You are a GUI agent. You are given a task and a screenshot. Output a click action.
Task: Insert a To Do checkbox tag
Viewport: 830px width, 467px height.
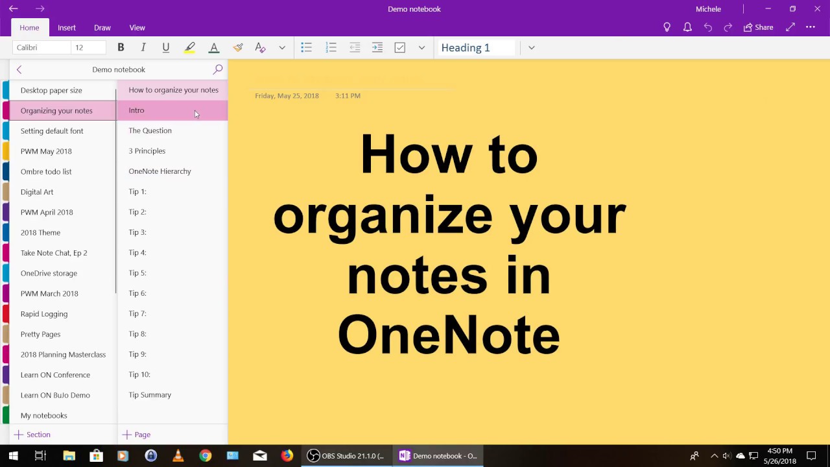coord(400,47)
